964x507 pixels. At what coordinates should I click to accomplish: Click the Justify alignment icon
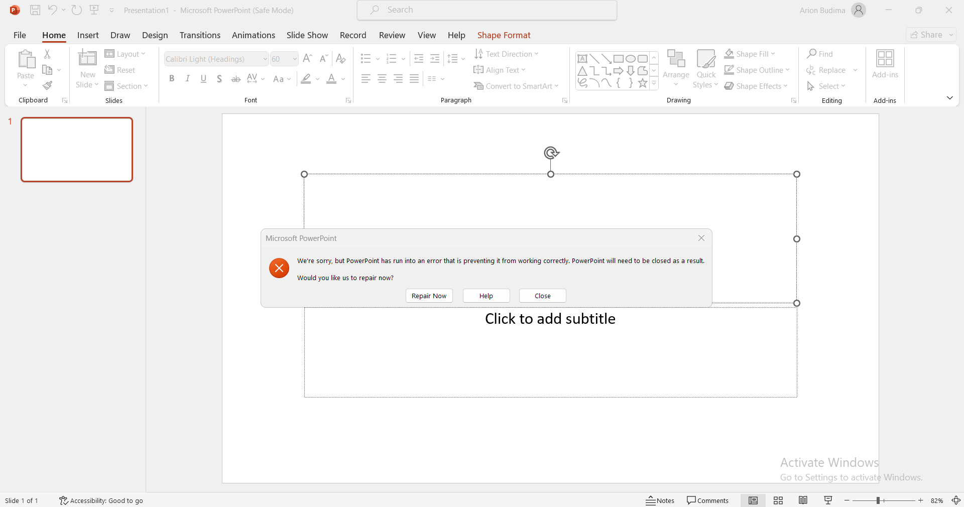[414, 79]
